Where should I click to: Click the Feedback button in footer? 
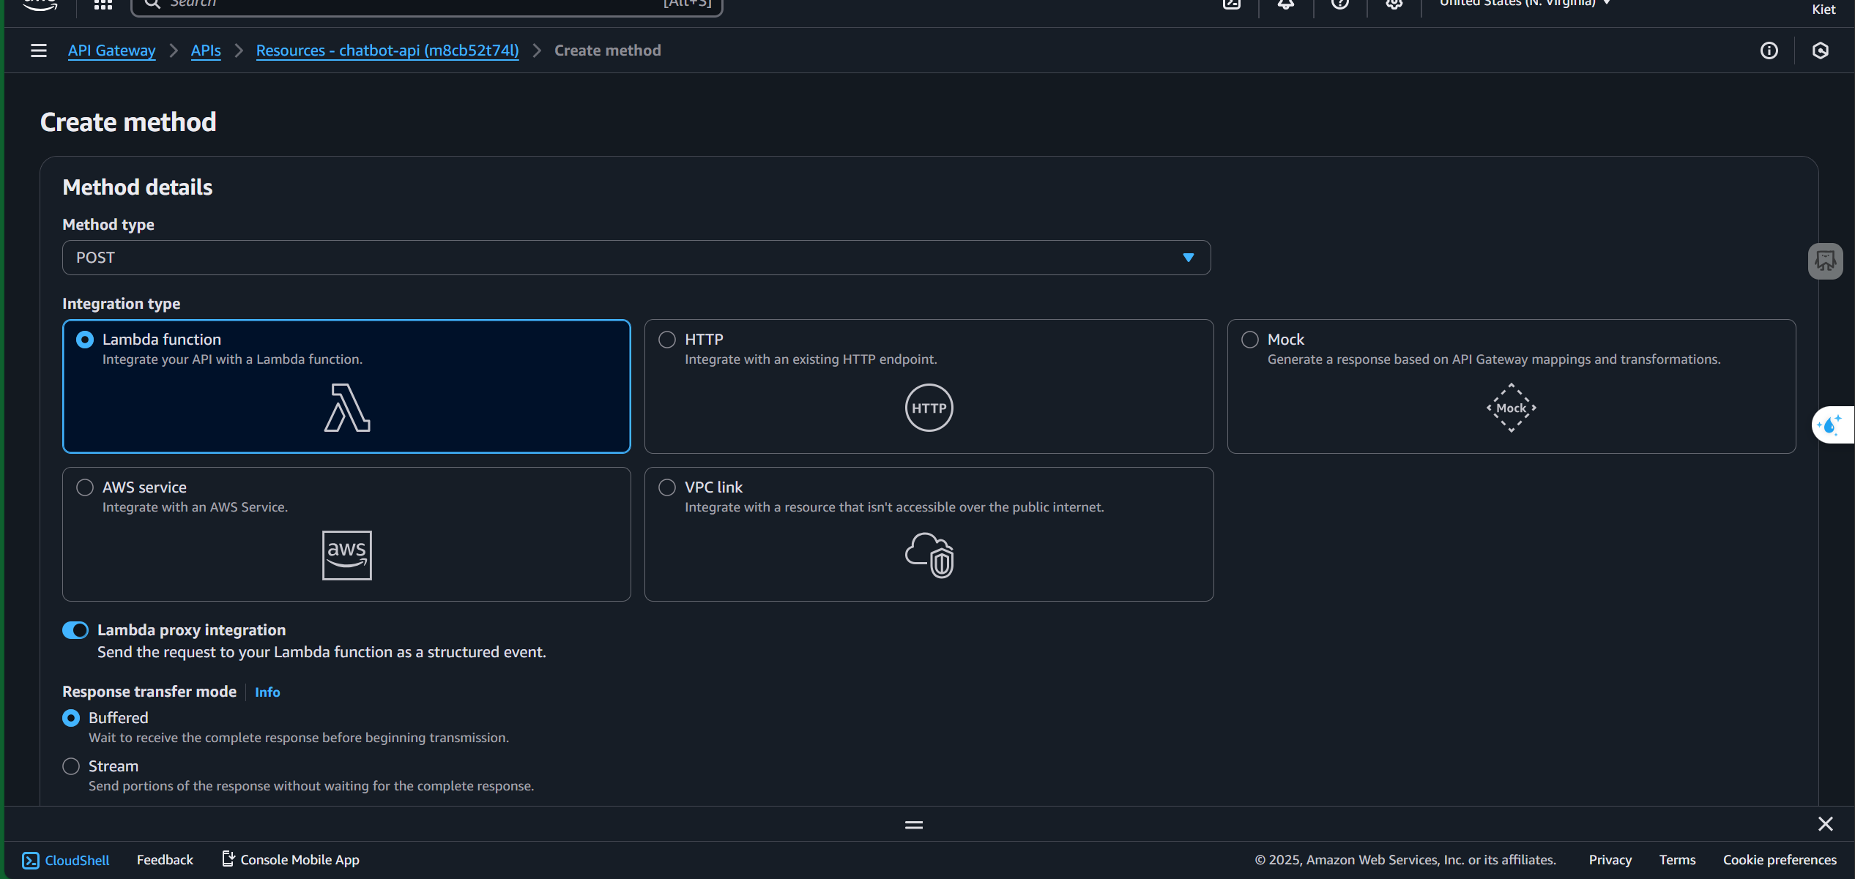165,860
